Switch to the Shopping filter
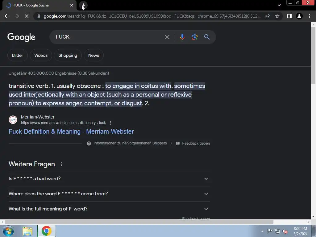The height and width of the screenshot is (237, 316). point(68,55)
